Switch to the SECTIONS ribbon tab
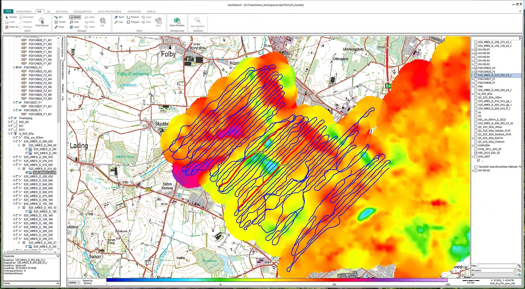The width and height of the screenshot is (525, 289). coord(61,11)
